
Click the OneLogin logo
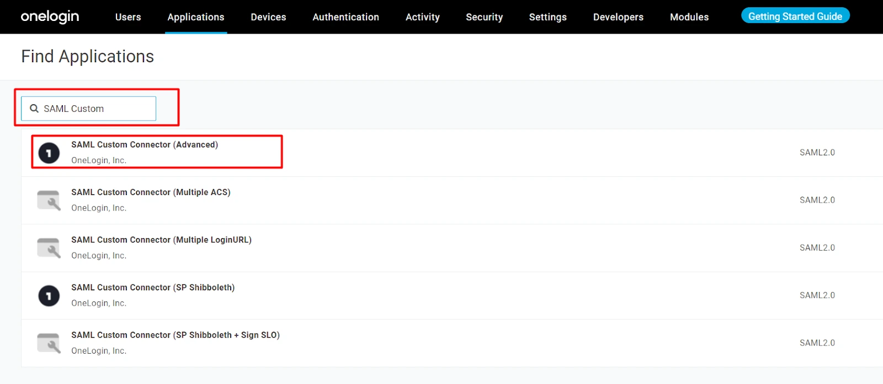[x=50, y=17]
